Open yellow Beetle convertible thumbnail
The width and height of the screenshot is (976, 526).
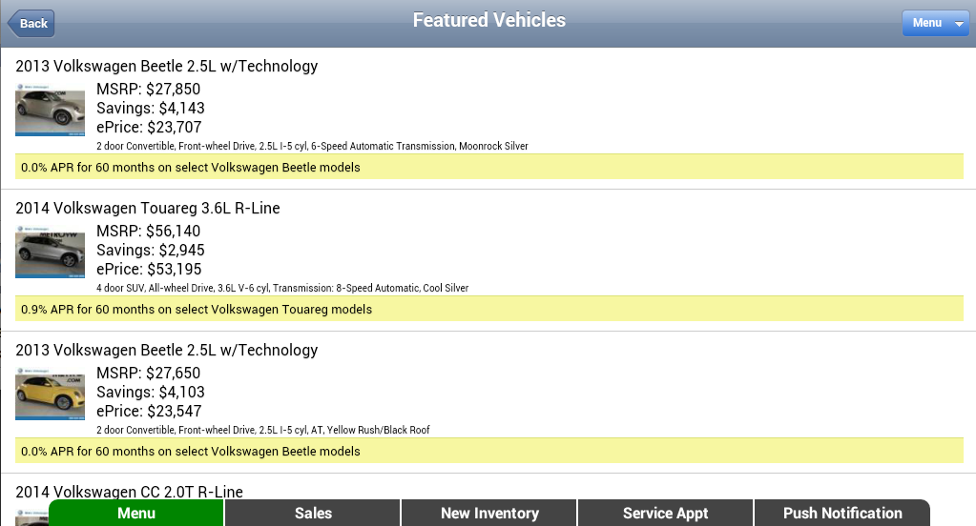pos(50,394)
